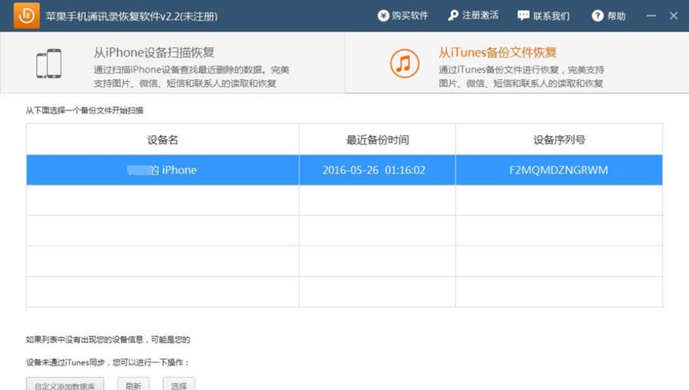Click the 选择 select button
The image size is (689, 390).
click(179, 385)
